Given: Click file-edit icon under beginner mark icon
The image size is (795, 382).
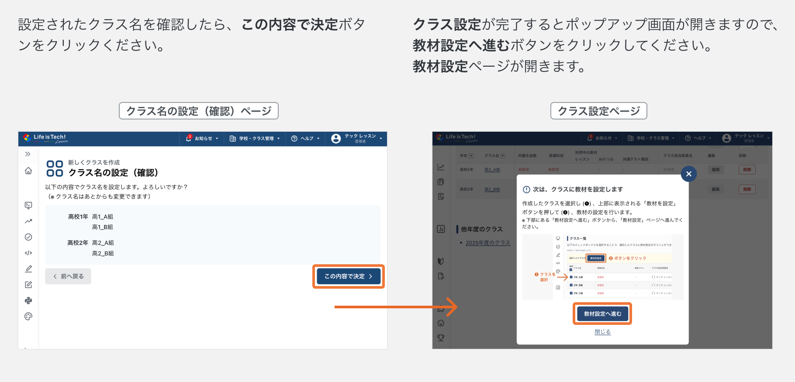Looking at the screenshot, I should 441,276.
